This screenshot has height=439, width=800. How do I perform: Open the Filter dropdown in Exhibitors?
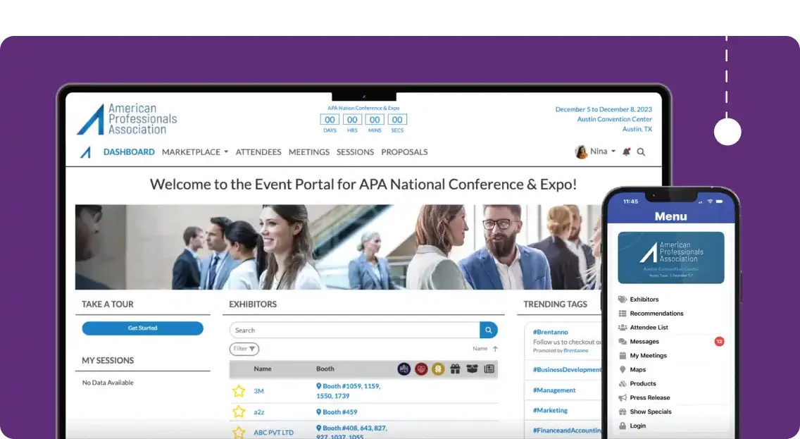pyautogui.click(x=244, y=349)
